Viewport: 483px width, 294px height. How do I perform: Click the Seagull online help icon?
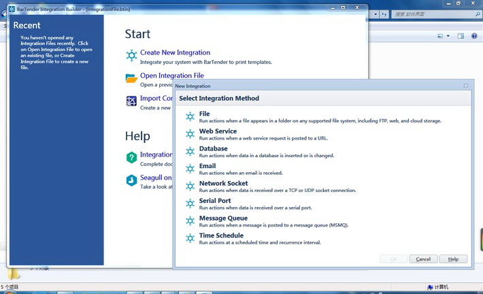click(x=131, y=181)
